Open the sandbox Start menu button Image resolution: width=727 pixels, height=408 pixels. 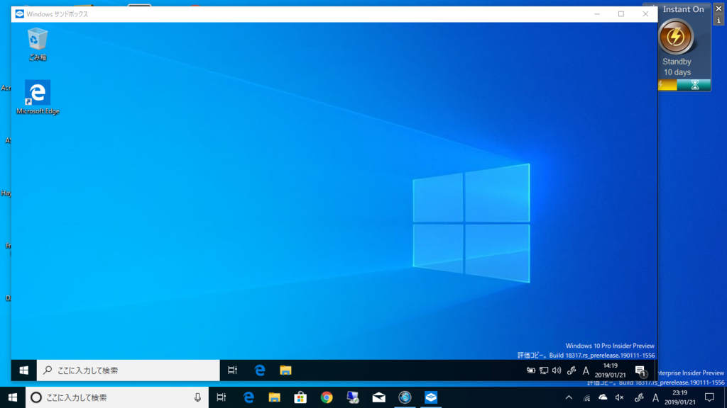click(x=24, y=370)
